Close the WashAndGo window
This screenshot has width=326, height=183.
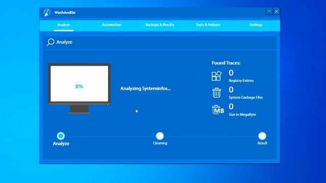click(x=277, y=11)
